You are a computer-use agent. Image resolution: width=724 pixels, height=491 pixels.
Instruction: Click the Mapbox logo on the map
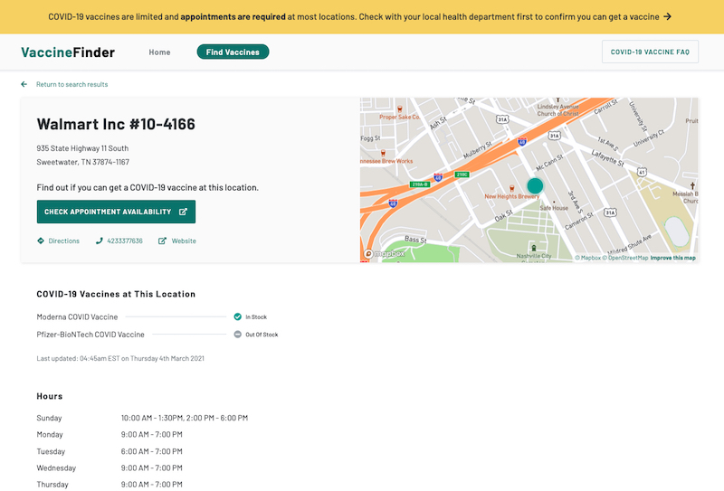[x=386, y=253]
